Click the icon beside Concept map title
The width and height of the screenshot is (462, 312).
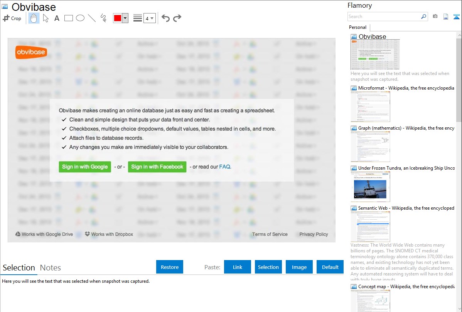[x=354, y=287]
